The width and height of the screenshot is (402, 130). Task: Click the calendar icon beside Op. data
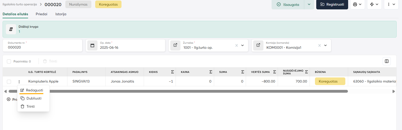click(x=92, y=45)
